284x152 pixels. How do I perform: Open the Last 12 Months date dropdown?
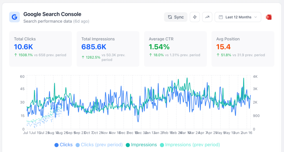pos(238,17)
